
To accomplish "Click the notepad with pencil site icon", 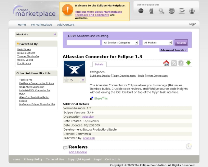I will pyautogui.click(x=182, y=11).
